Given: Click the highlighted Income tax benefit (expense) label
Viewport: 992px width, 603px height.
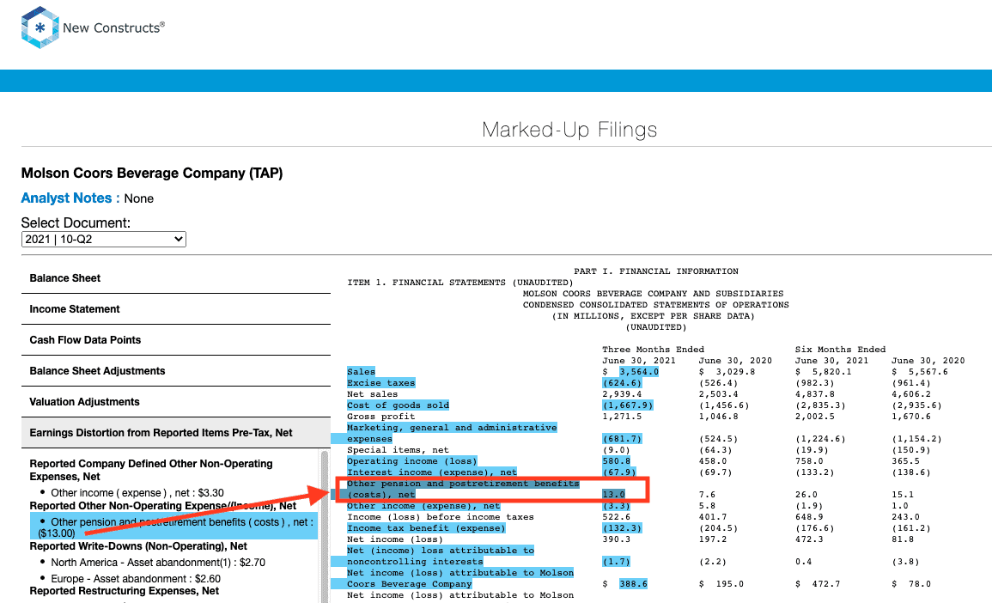Looking at the screenshot, I should 426,528.
